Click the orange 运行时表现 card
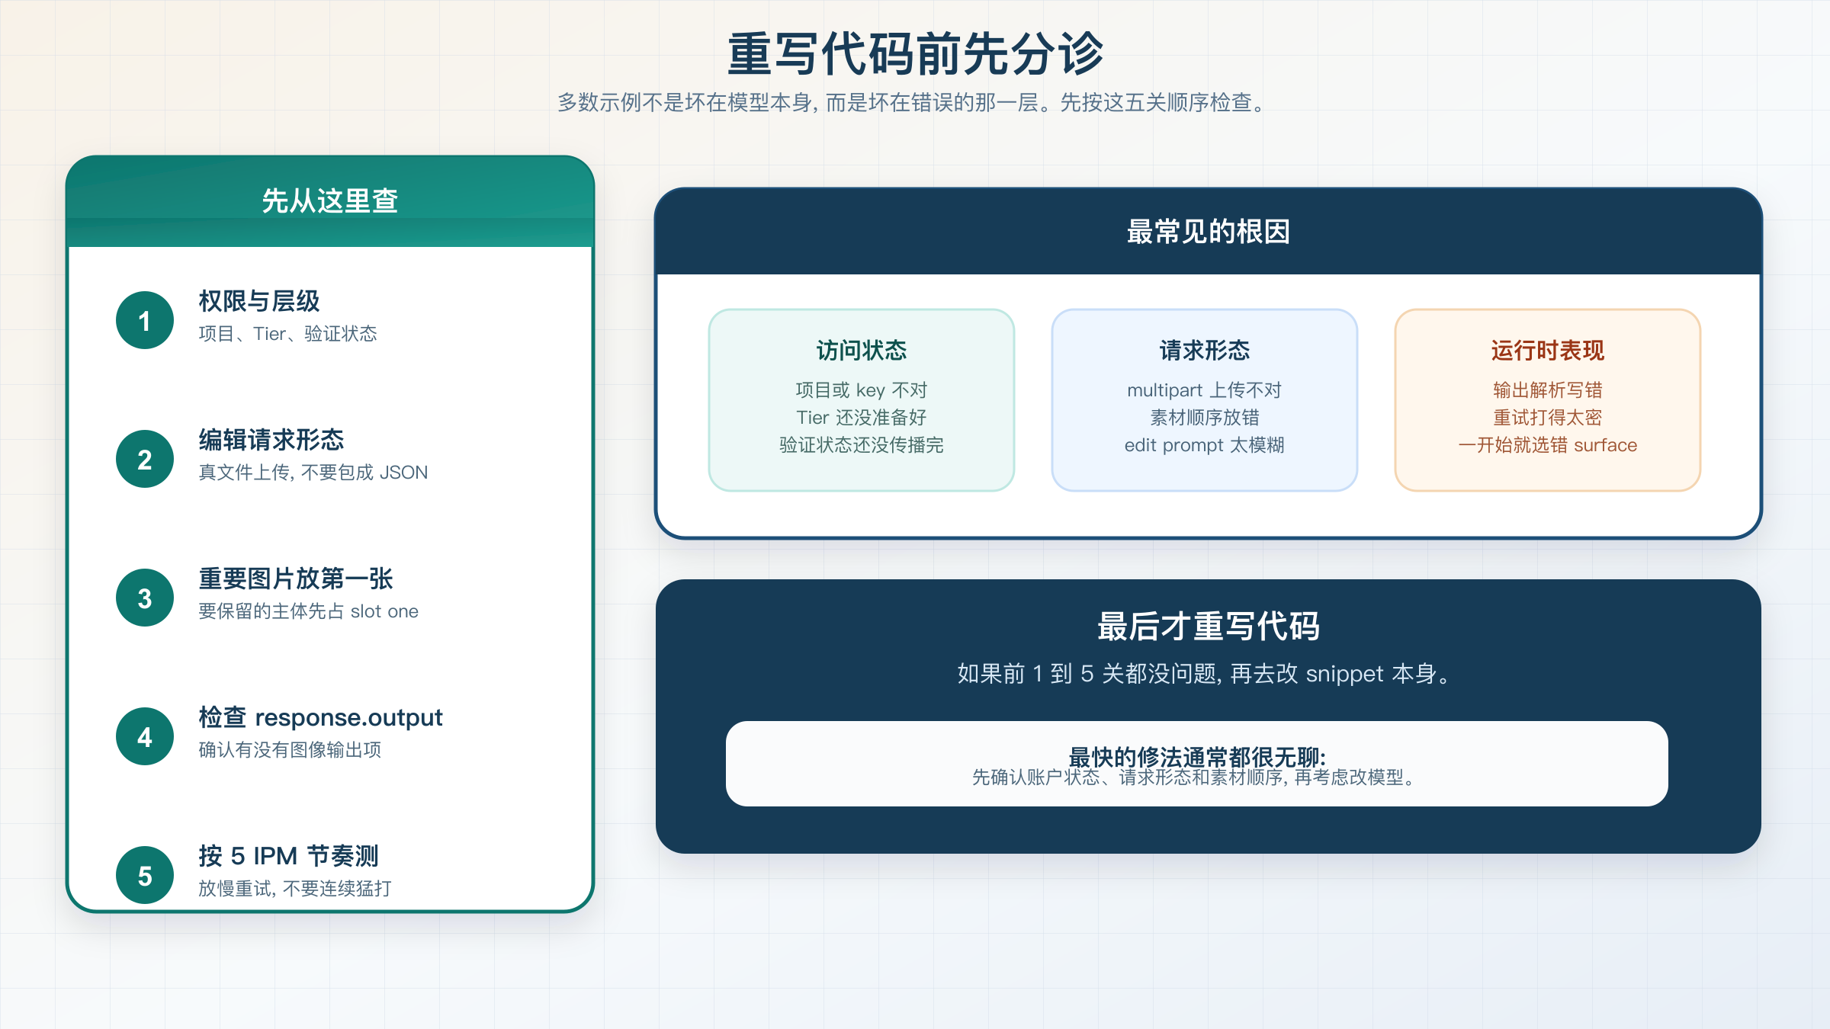 1547,399
